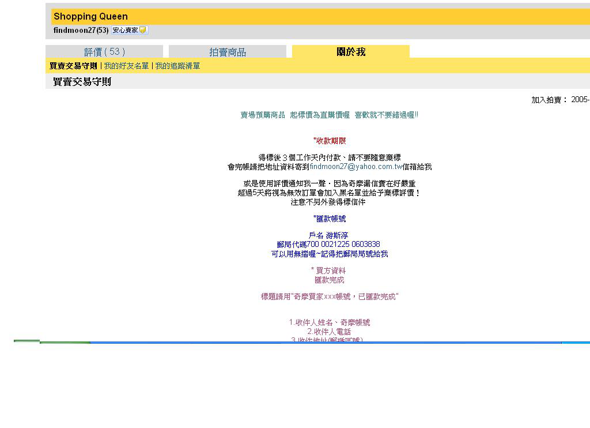Click the line 得標後３個工作天內付款

329,157
